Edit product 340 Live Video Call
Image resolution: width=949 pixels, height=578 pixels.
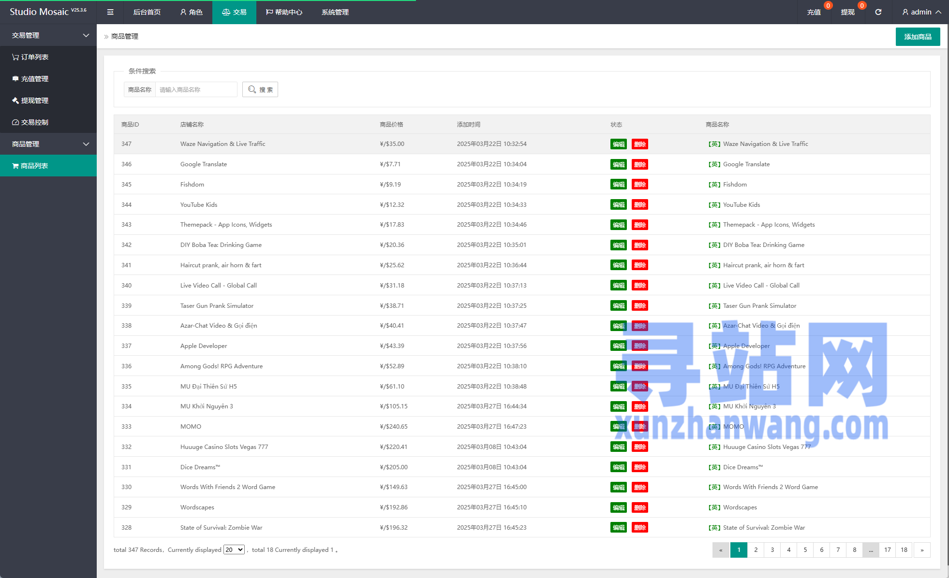(619, 286)
